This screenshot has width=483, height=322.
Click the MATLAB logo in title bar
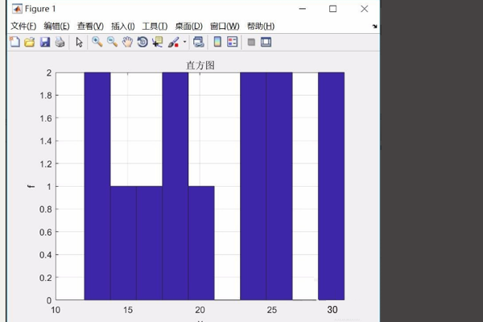(x=17, y=9)
